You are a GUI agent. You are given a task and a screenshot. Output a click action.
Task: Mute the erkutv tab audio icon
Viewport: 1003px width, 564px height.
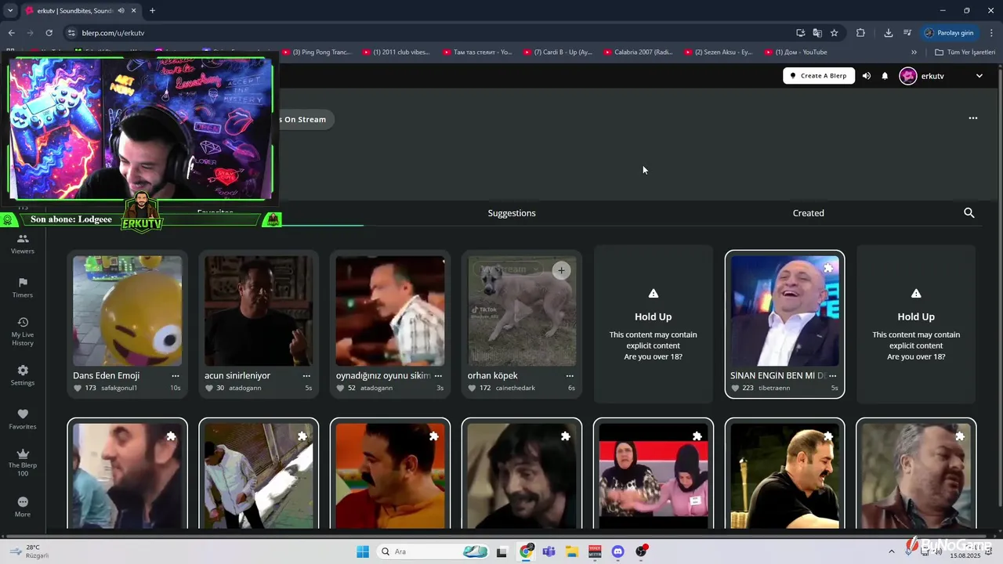(121, 11)
